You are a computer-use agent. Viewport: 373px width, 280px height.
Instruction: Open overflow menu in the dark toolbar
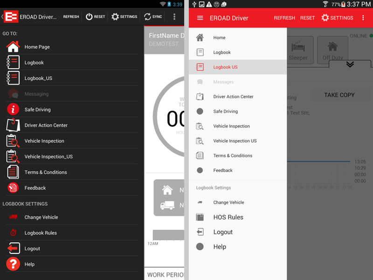pos(174,17)
